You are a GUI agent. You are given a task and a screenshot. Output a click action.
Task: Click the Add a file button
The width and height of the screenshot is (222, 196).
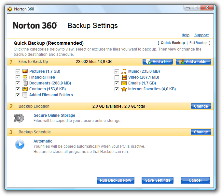(x=158, y=62)
